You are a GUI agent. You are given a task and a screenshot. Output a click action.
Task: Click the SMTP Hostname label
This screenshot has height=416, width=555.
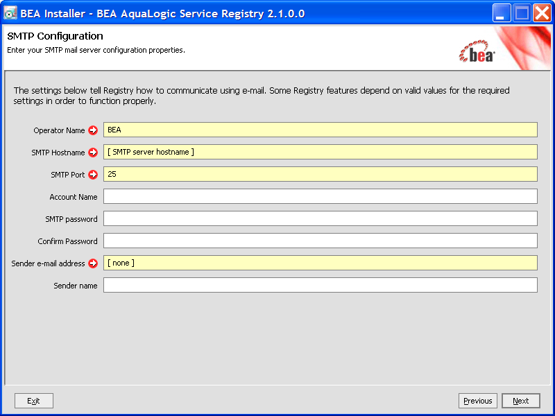tap(58, 153)
